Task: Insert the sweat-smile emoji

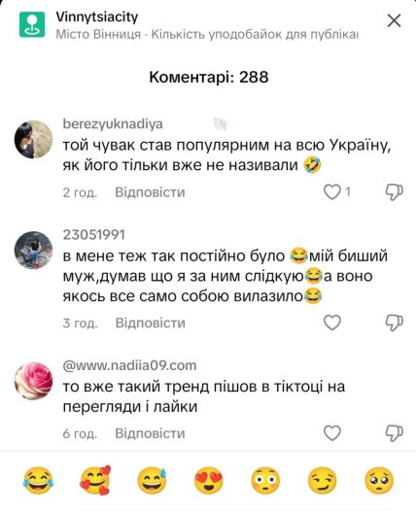Action: point(152,480)
